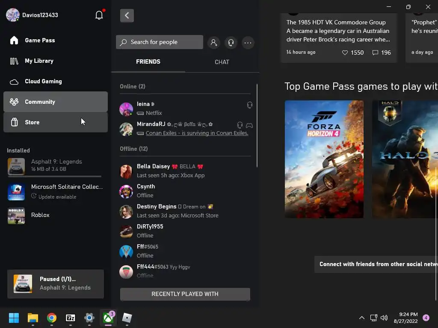Go back with the arrow button
438x328 pixels.
point(127,16)
